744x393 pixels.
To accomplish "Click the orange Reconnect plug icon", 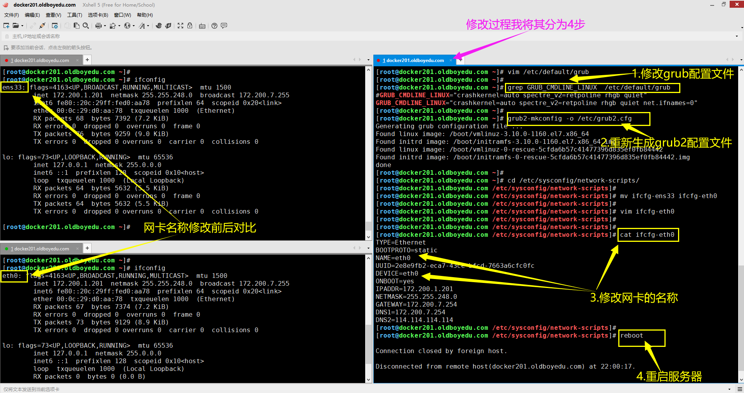I will pyautogui.click(x=42, y=26).
